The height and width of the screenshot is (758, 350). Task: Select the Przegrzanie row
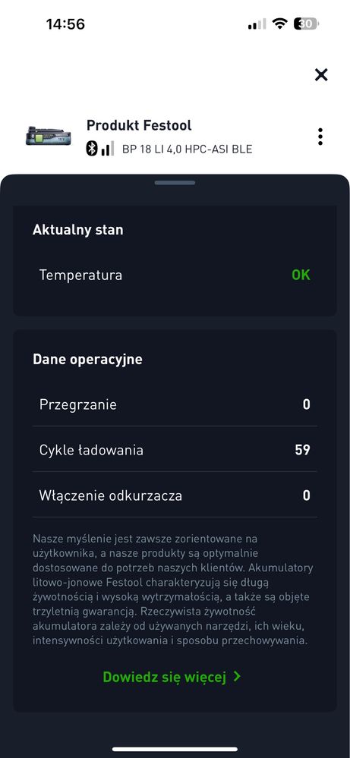pyautogui.click(x=175, y=404)
